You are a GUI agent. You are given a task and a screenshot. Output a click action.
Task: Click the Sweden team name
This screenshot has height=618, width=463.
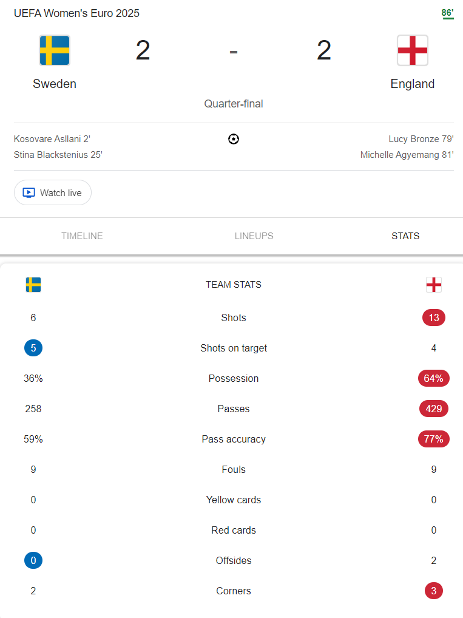[x=55, y=84]
